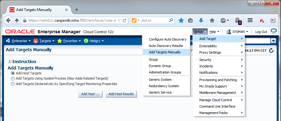This screenshot has width=281, height=121.
Task: Choose Redundancy System menu item
Action: [166, 86]
